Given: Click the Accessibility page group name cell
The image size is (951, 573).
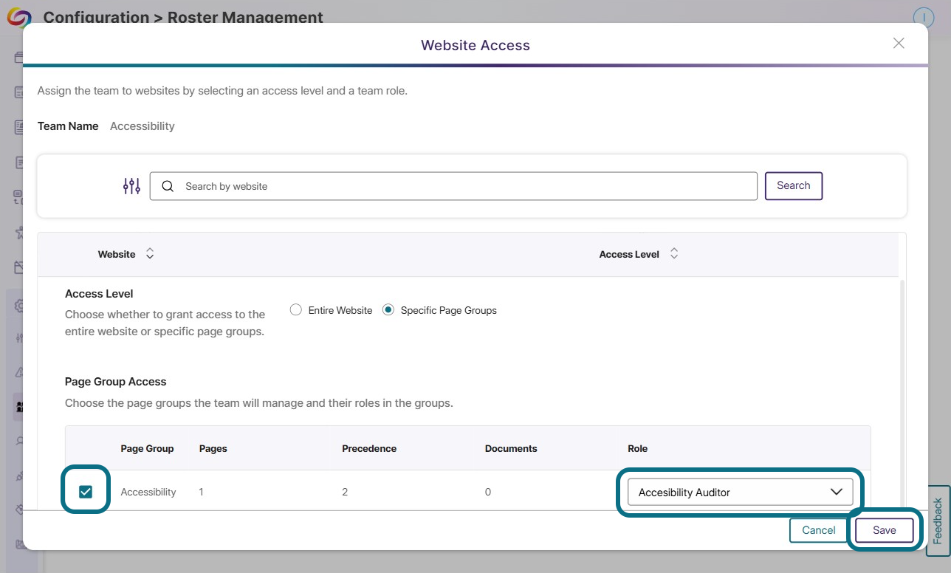Looking at the screenshot, I should tap(148, 492).
